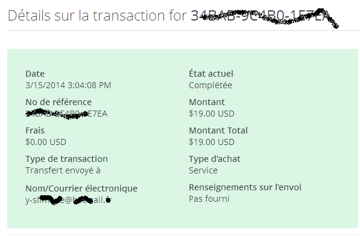Select the $19.00 USD value under Montant
Viewport: 360px width, 238px height.
[x=212, y=114]
